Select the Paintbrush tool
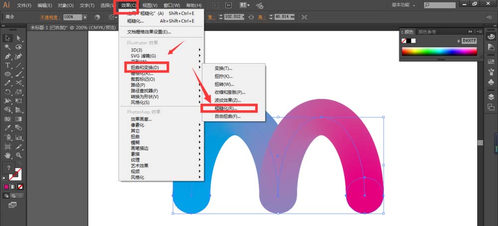 [19, 74]
